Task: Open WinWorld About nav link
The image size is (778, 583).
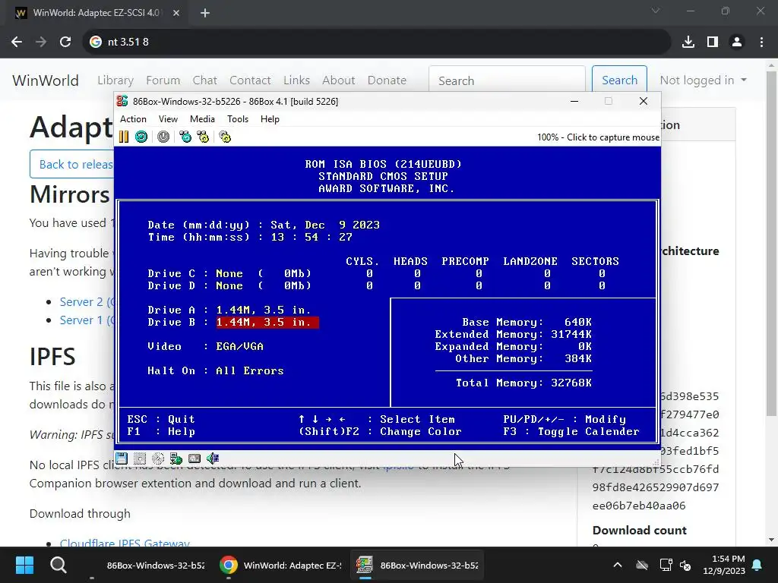Action: (x=338, y=80)
